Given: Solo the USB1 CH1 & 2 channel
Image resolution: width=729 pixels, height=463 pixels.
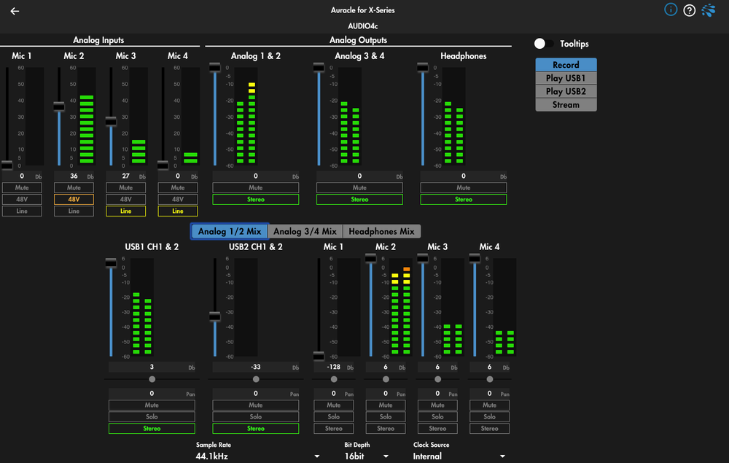Looking at the screenshot, I should (x=151, y=416).
